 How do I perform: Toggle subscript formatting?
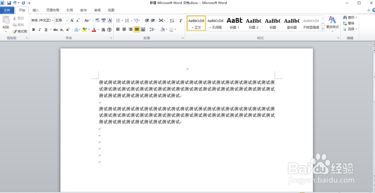coord(62,30)
